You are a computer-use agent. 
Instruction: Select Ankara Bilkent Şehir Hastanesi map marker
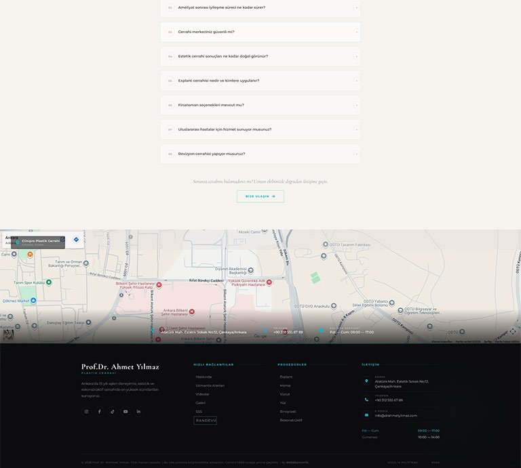tap(192, 312)
